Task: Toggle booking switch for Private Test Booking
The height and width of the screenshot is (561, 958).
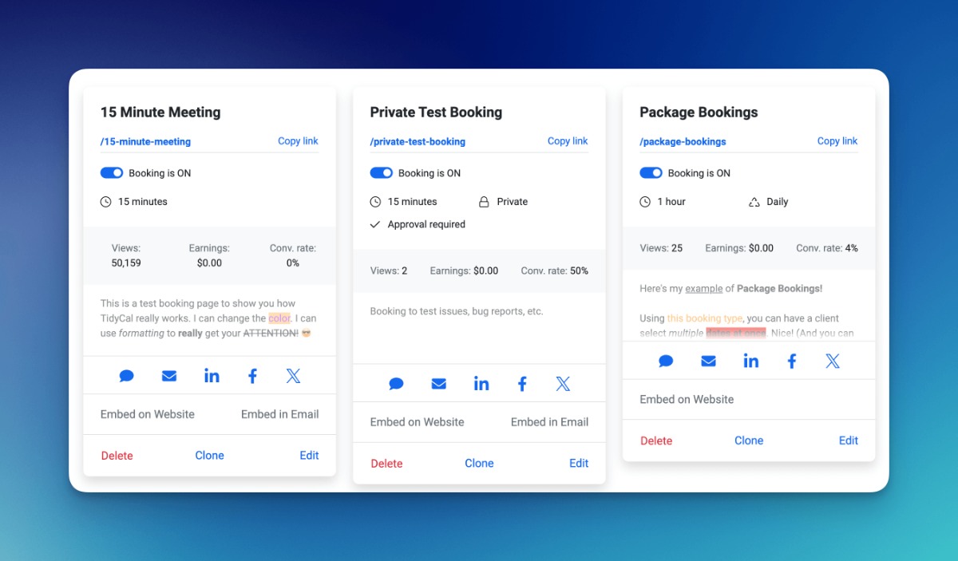Action: click(x=382, y=173)
